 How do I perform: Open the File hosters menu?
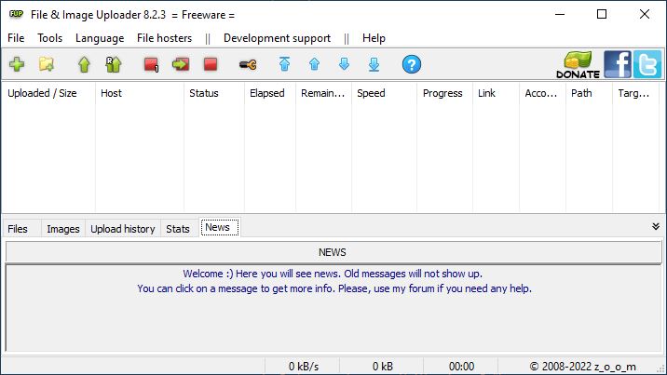(164, 38)
